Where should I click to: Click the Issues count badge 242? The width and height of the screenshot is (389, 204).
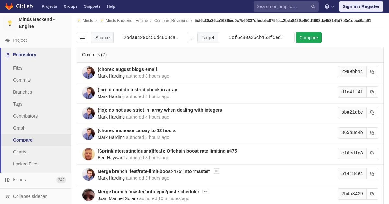pos(61,180)
